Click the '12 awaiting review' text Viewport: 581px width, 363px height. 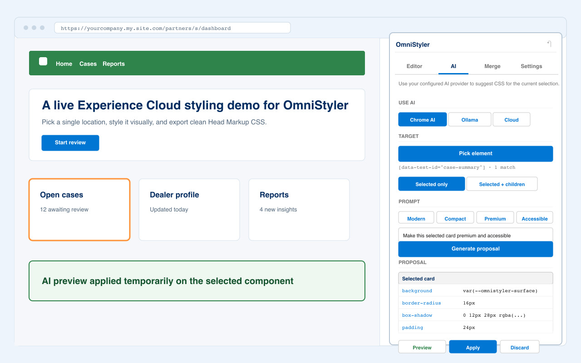(x=64, y=210)
